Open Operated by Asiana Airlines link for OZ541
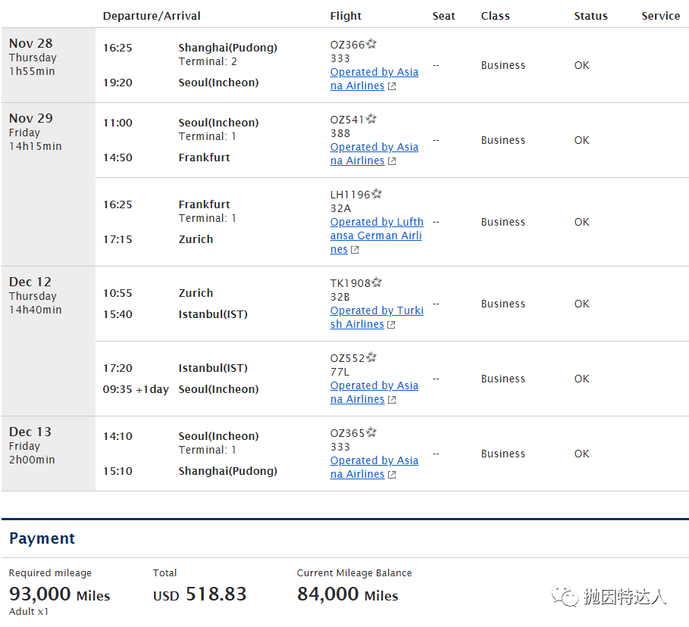This screenshot has width=689, height=627. (x=374, y=154)
